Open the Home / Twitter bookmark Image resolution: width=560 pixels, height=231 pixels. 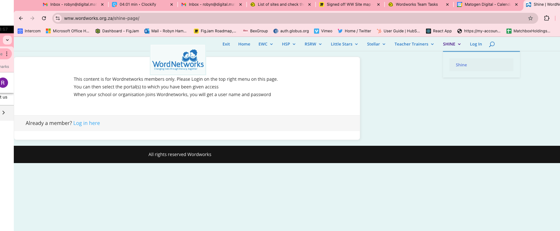click(354, 31)
